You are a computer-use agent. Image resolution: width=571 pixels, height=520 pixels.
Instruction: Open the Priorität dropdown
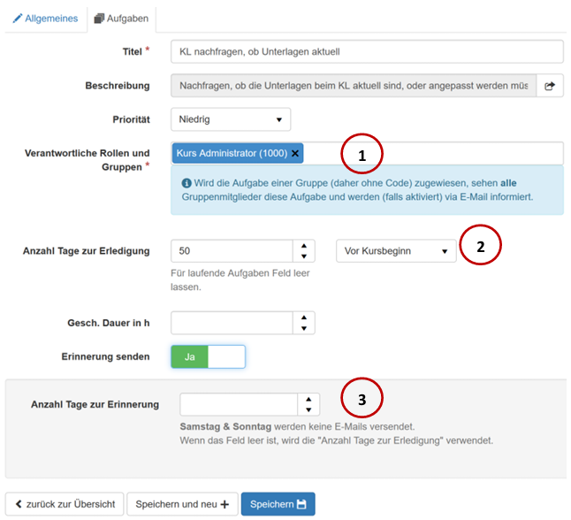click(231, 119)
